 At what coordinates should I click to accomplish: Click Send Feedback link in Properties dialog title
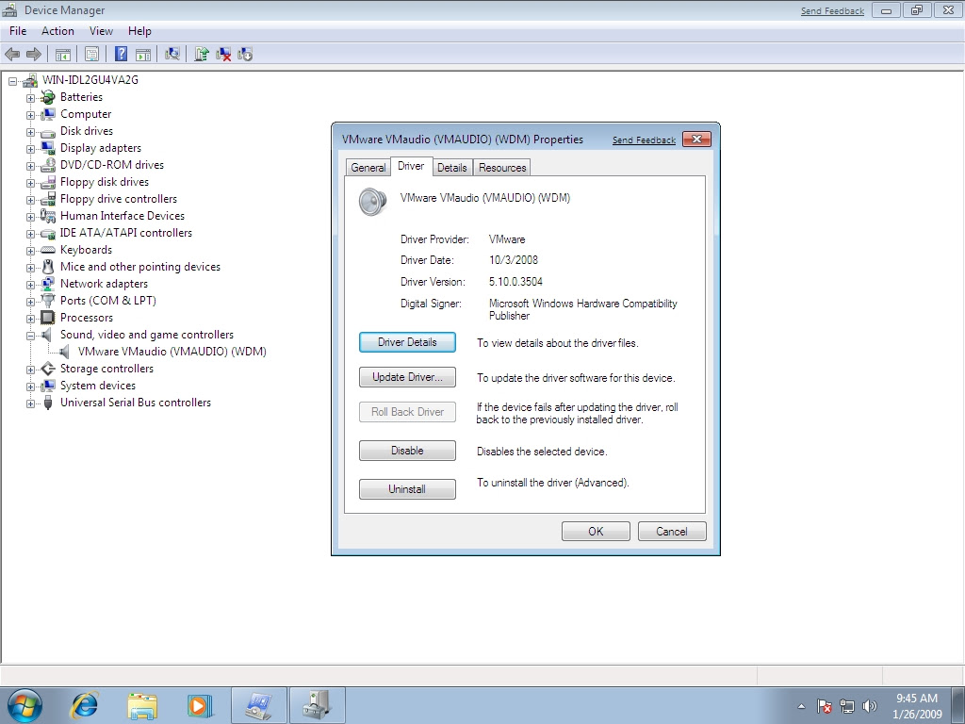tap(644, 140)
